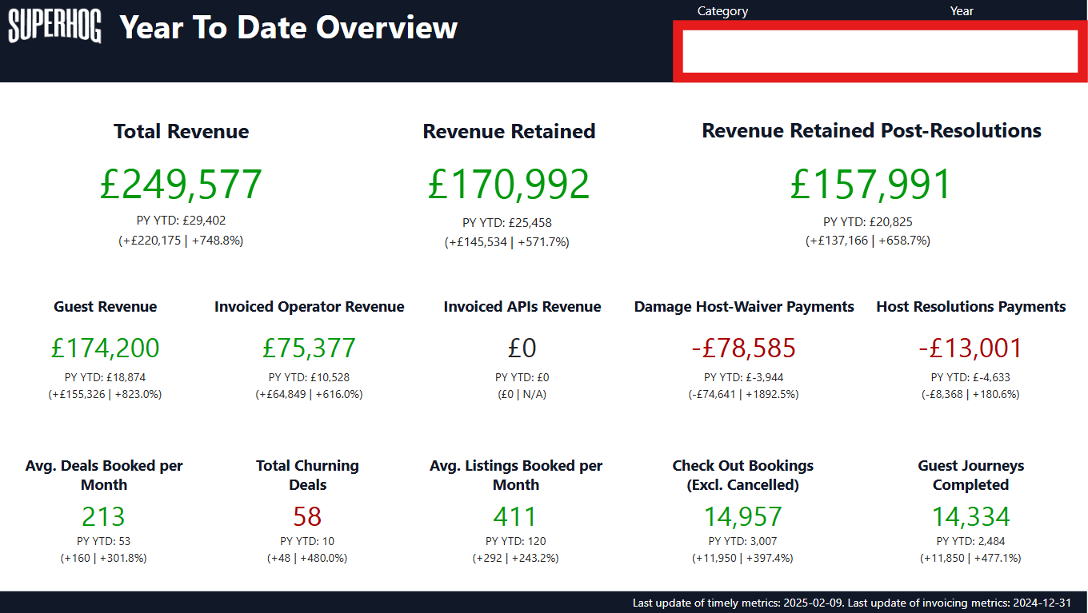This screenshot has height=613, width=1088.
Task: Click the Revenue Retained Post-Resolutions £157,991 value
Action: coord(870,185)
